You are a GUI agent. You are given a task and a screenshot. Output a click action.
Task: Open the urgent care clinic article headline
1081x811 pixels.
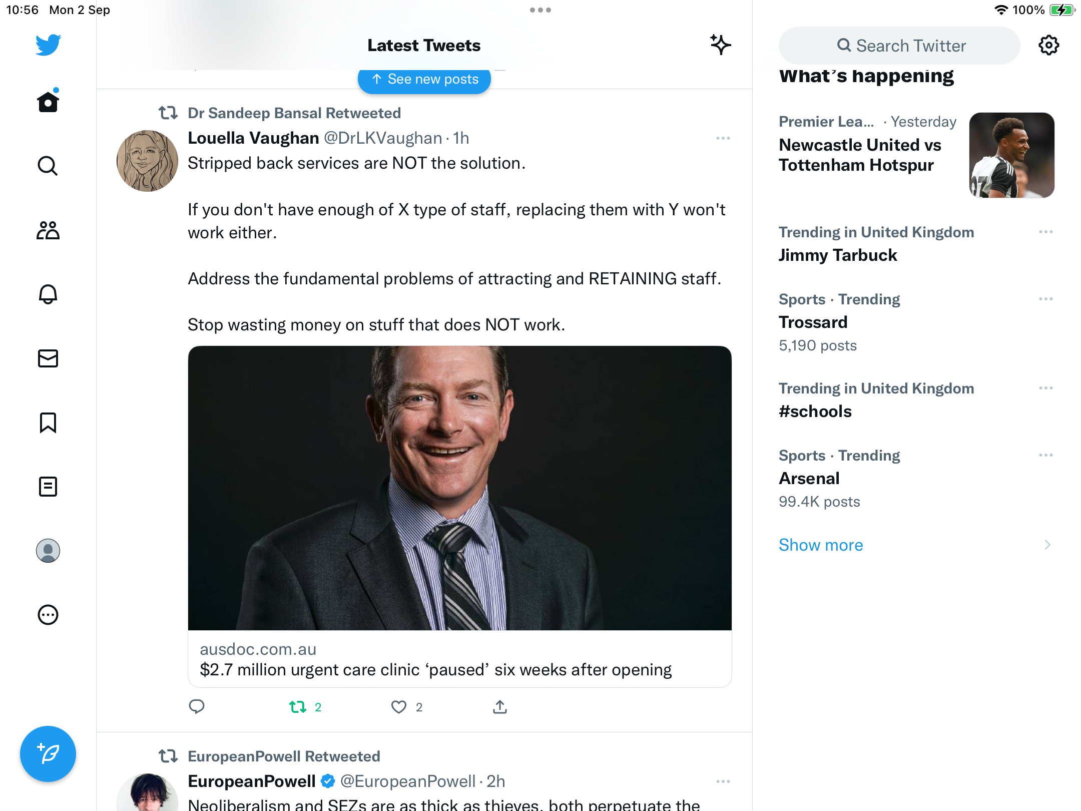[x=435, y=670]
